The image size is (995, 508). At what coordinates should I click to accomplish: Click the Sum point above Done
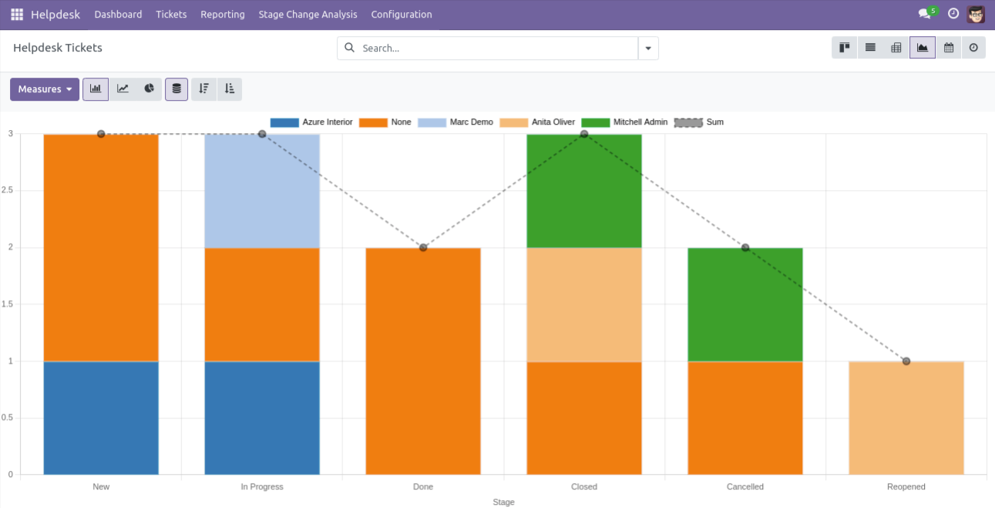tap(423, 248)
